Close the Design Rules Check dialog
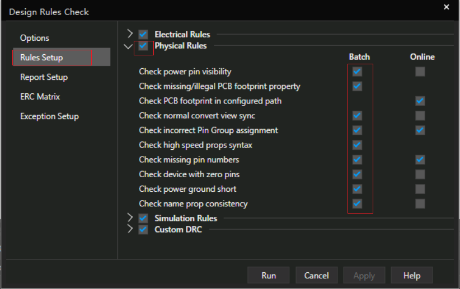The height and width of the screenshot is (289, 460). click(x=446, y=7)
